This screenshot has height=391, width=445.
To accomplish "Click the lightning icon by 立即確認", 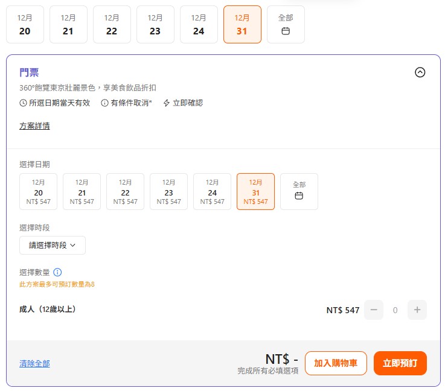I will (x=167, y=103).
